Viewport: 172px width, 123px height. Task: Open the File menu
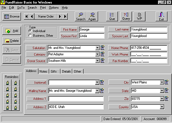(x=4, y=7)
